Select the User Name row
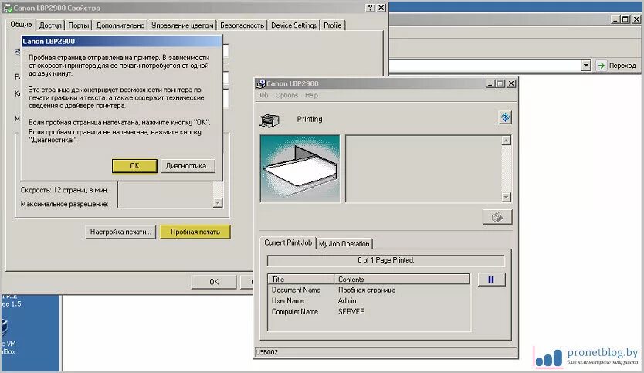This screenshot has width=644, height=373. [369, 300]
